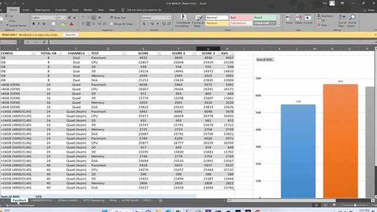Click the Tell me what you want field

coord(144,10)
